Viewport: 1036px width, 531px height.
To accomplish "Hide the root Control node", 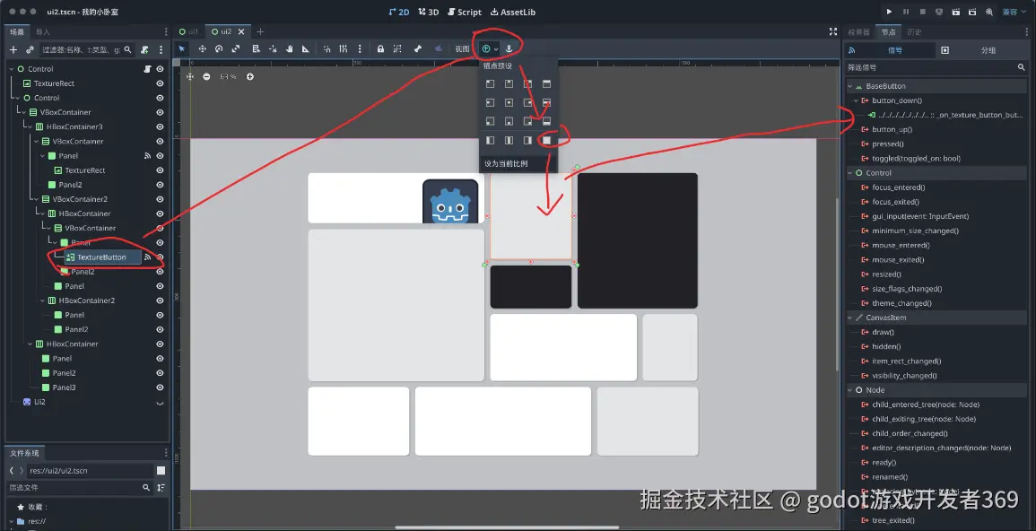I will [x=160, y=69].
